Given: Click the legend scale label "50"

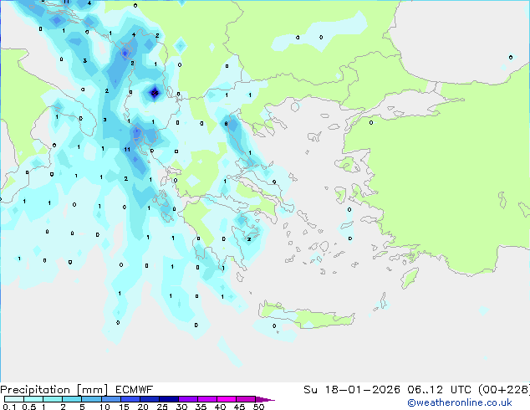Looking at the screenshot, I should click(x=258, y=407).
